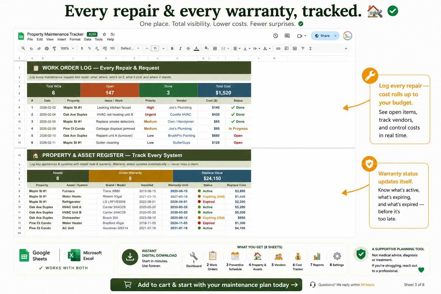Decrease font size with minus button
The image size is (441, 294).
(147, 49)
